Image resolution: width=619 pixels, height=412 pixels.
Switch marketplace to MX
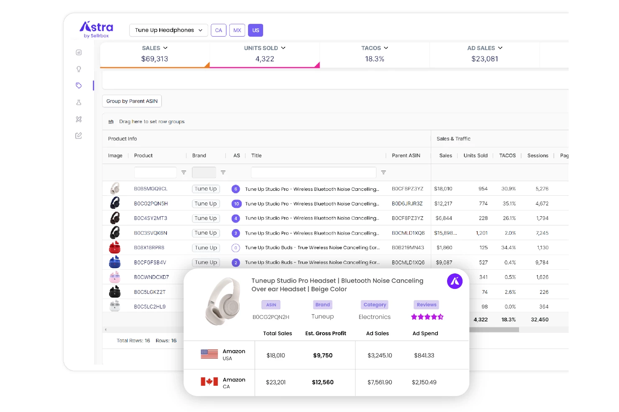[237, 30]
